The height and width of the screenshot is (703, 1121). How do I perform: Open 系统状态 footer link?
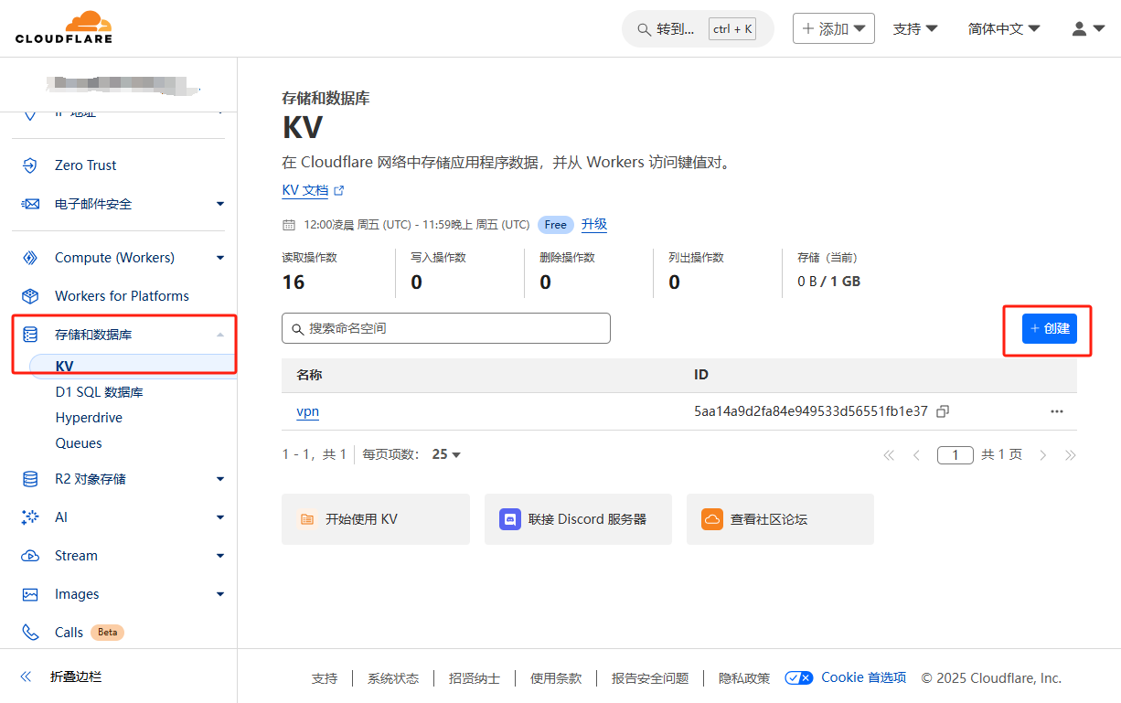pyautogui.click(x=393, y=678)
